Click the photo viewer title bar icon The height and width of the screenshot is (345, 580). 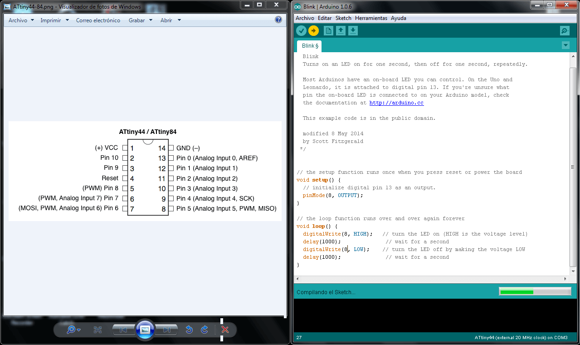coord(7,6)
